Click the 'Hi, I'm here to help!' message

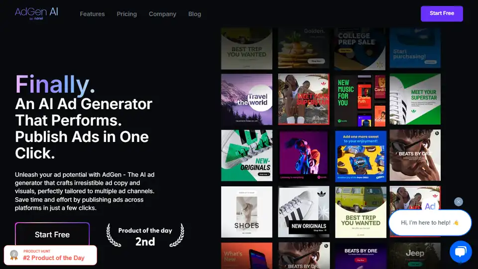(430, 222)
